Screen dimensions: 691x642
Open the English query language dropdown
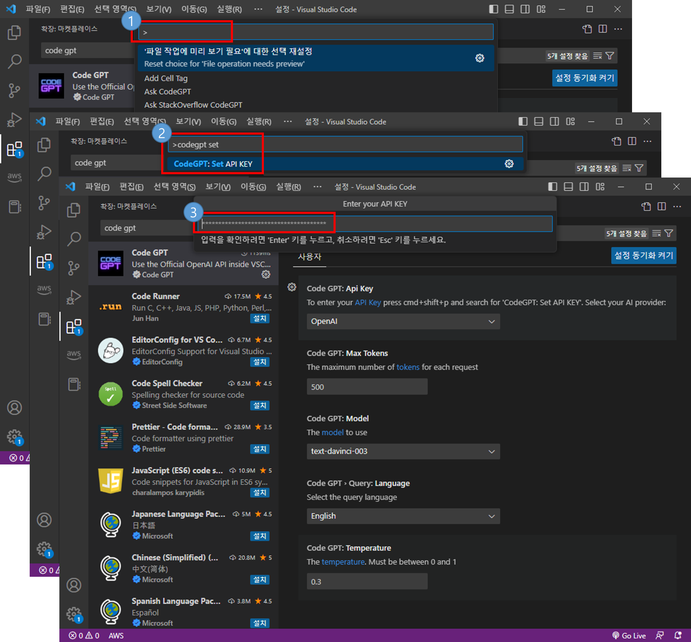point(403,516)
